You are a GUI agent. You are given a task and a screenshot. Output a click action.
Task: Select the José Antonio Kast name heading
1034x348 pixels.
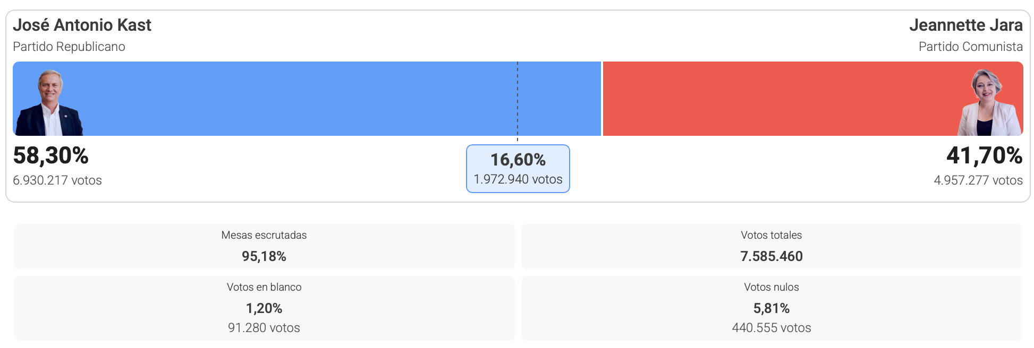coord(82,25)
